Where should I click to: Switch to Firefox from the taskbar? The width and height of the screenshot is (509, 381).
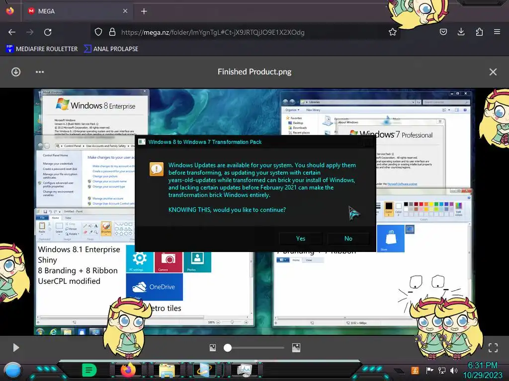(128, 370)
